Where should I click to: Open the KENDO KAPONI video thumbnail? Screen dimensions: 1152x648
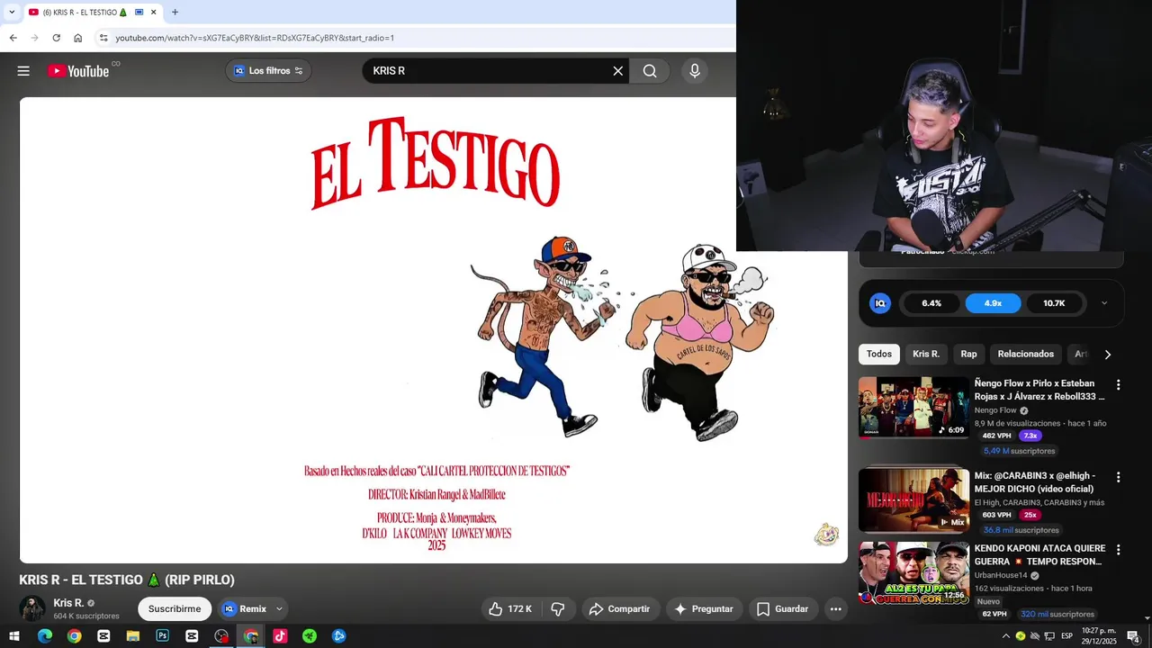(913, 572)
